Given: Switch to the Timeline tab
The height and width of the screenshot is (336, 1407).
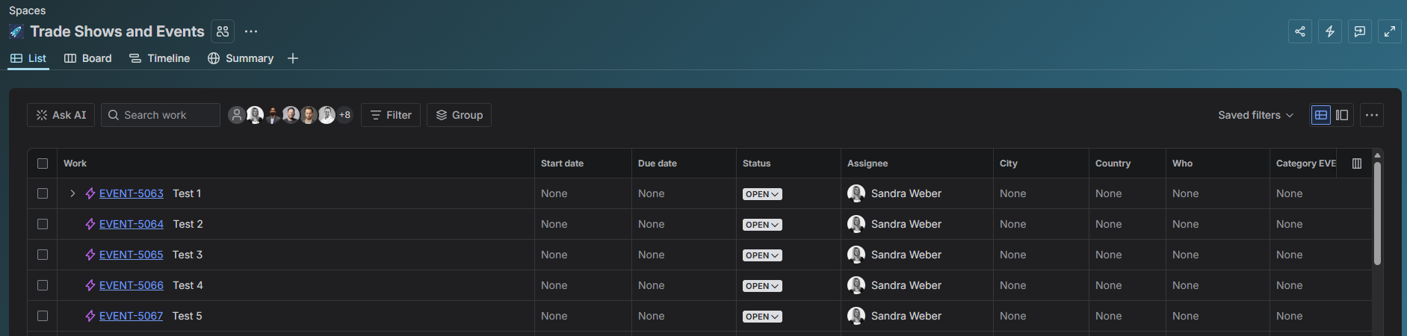Looking at the screenshot, I should tap(159, 58).
